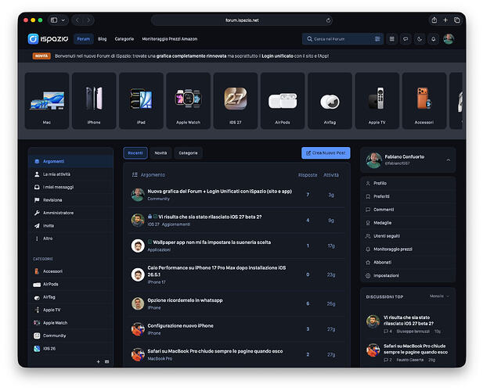Open the Categorie nav item in header
Image resolution: width=483 pixels, height=391 pixels.
pos(124,39)
